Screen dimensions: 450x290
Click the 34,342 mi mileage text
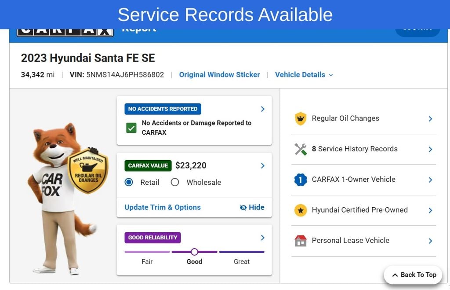[38, 75]
